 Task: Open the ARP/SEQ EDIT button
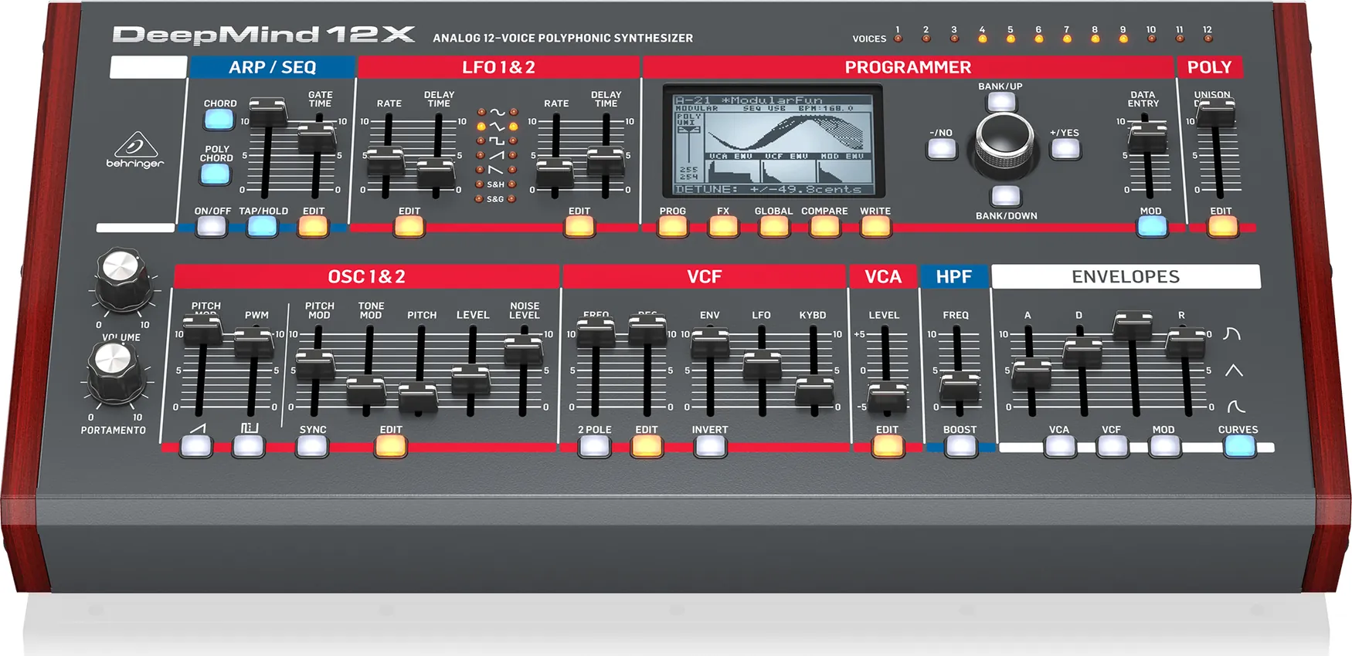point(313,226)
